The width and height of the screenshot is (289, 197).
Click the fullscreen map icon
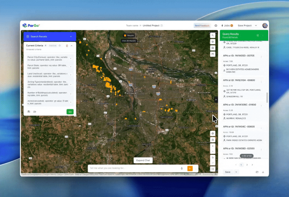pos(213,169)
